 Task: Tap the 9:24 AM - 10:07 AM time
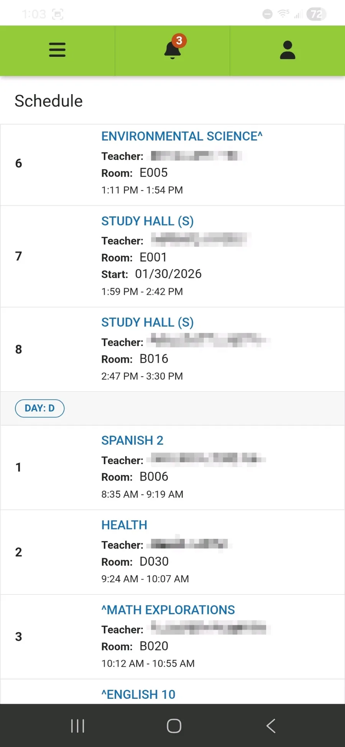145,579
